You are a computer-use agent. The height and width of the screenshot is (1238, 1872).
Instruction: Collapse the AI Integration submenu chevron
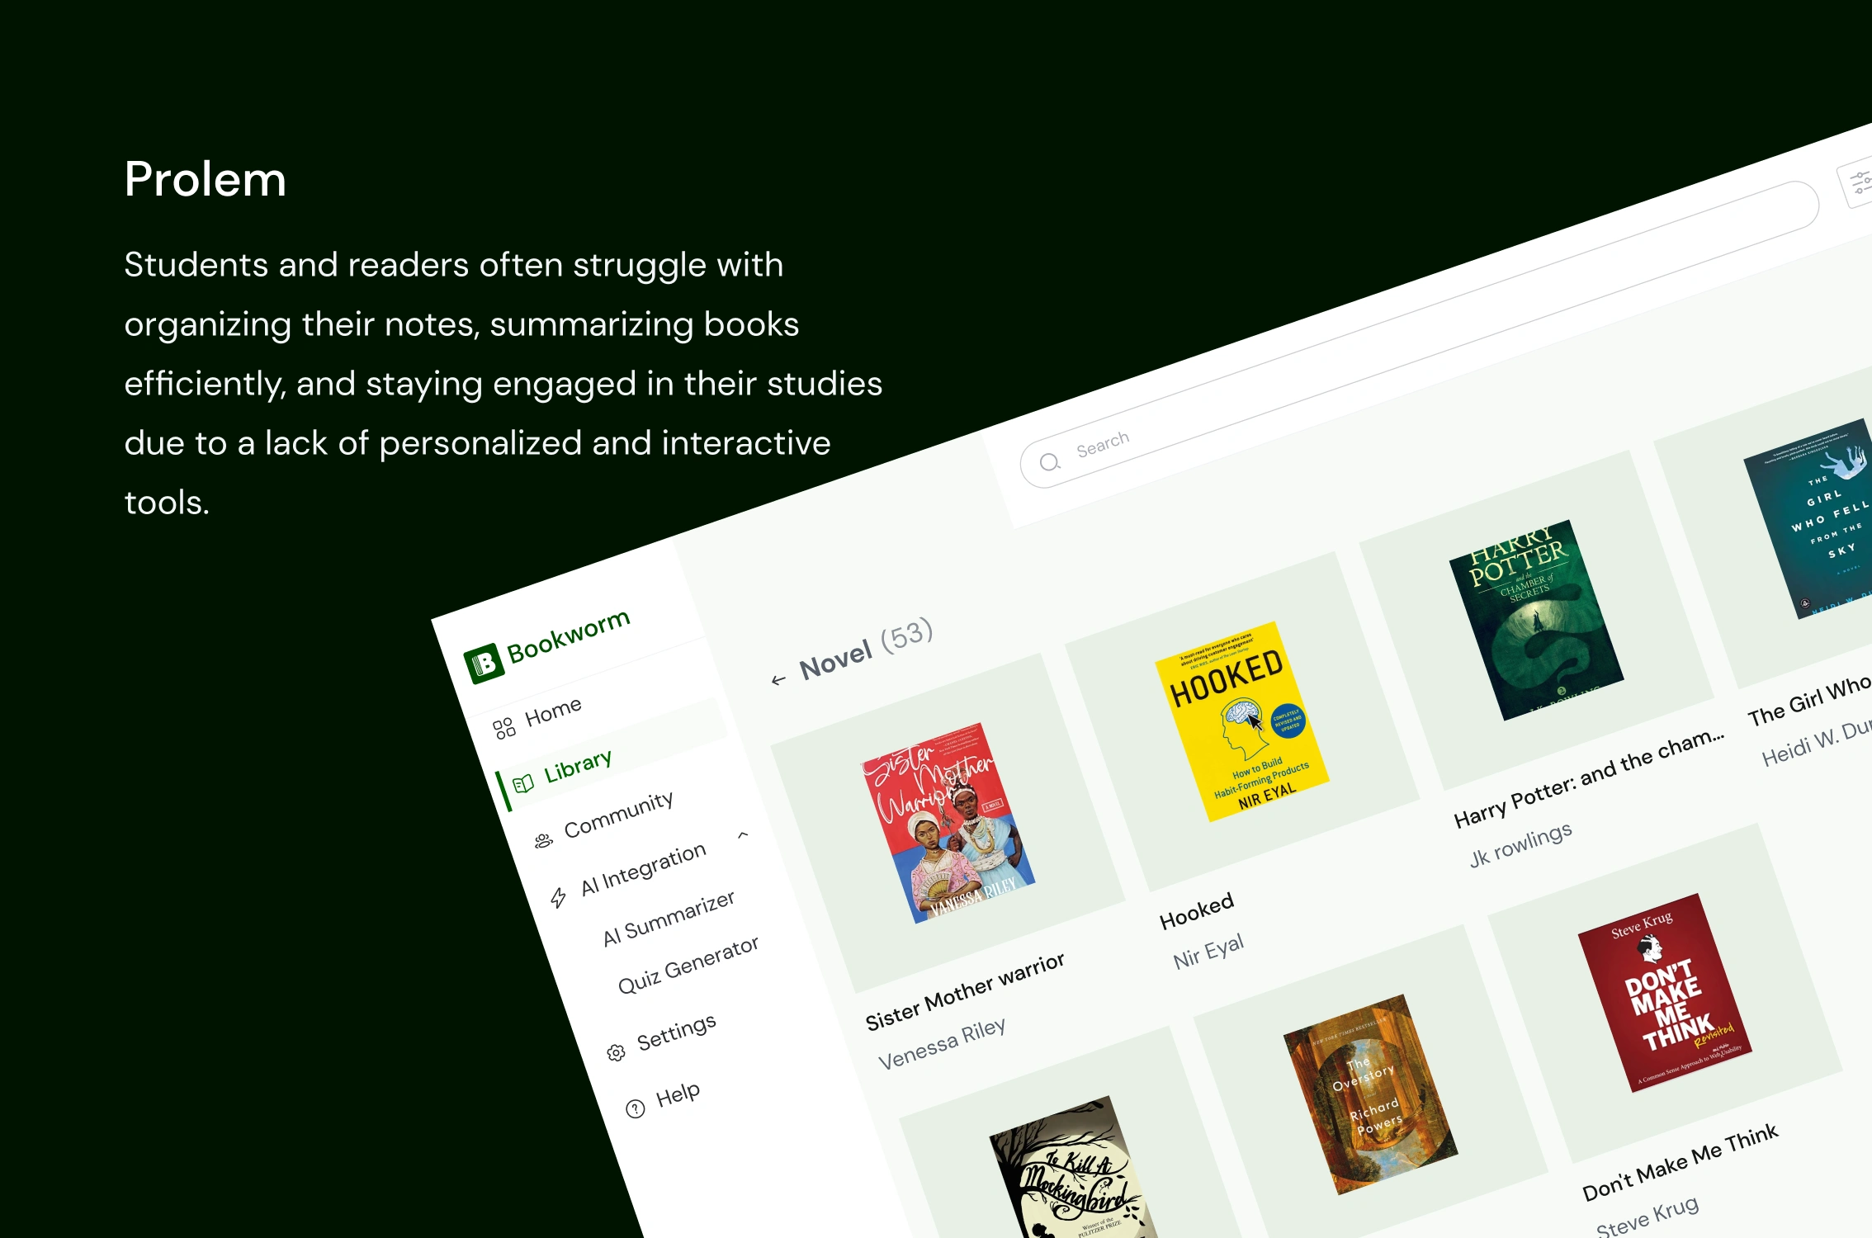coord(743,834)
